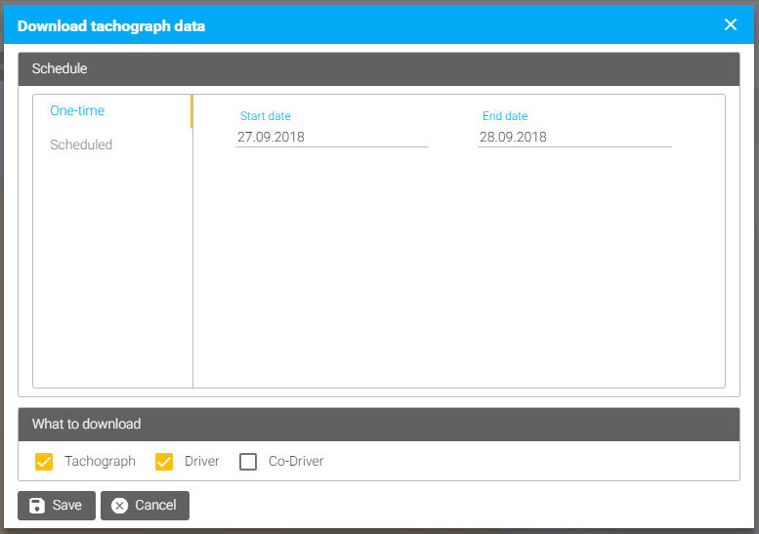Click the What to download section header

click(379, 425)
